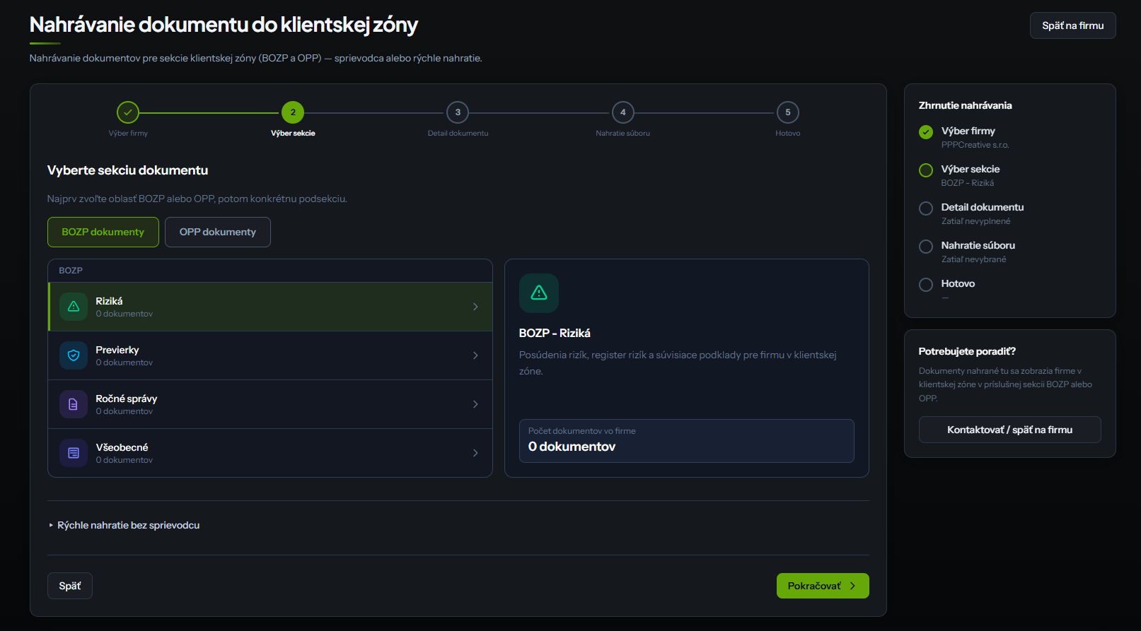Open the Všeobecné row chevron arrow

click(475, 453)
